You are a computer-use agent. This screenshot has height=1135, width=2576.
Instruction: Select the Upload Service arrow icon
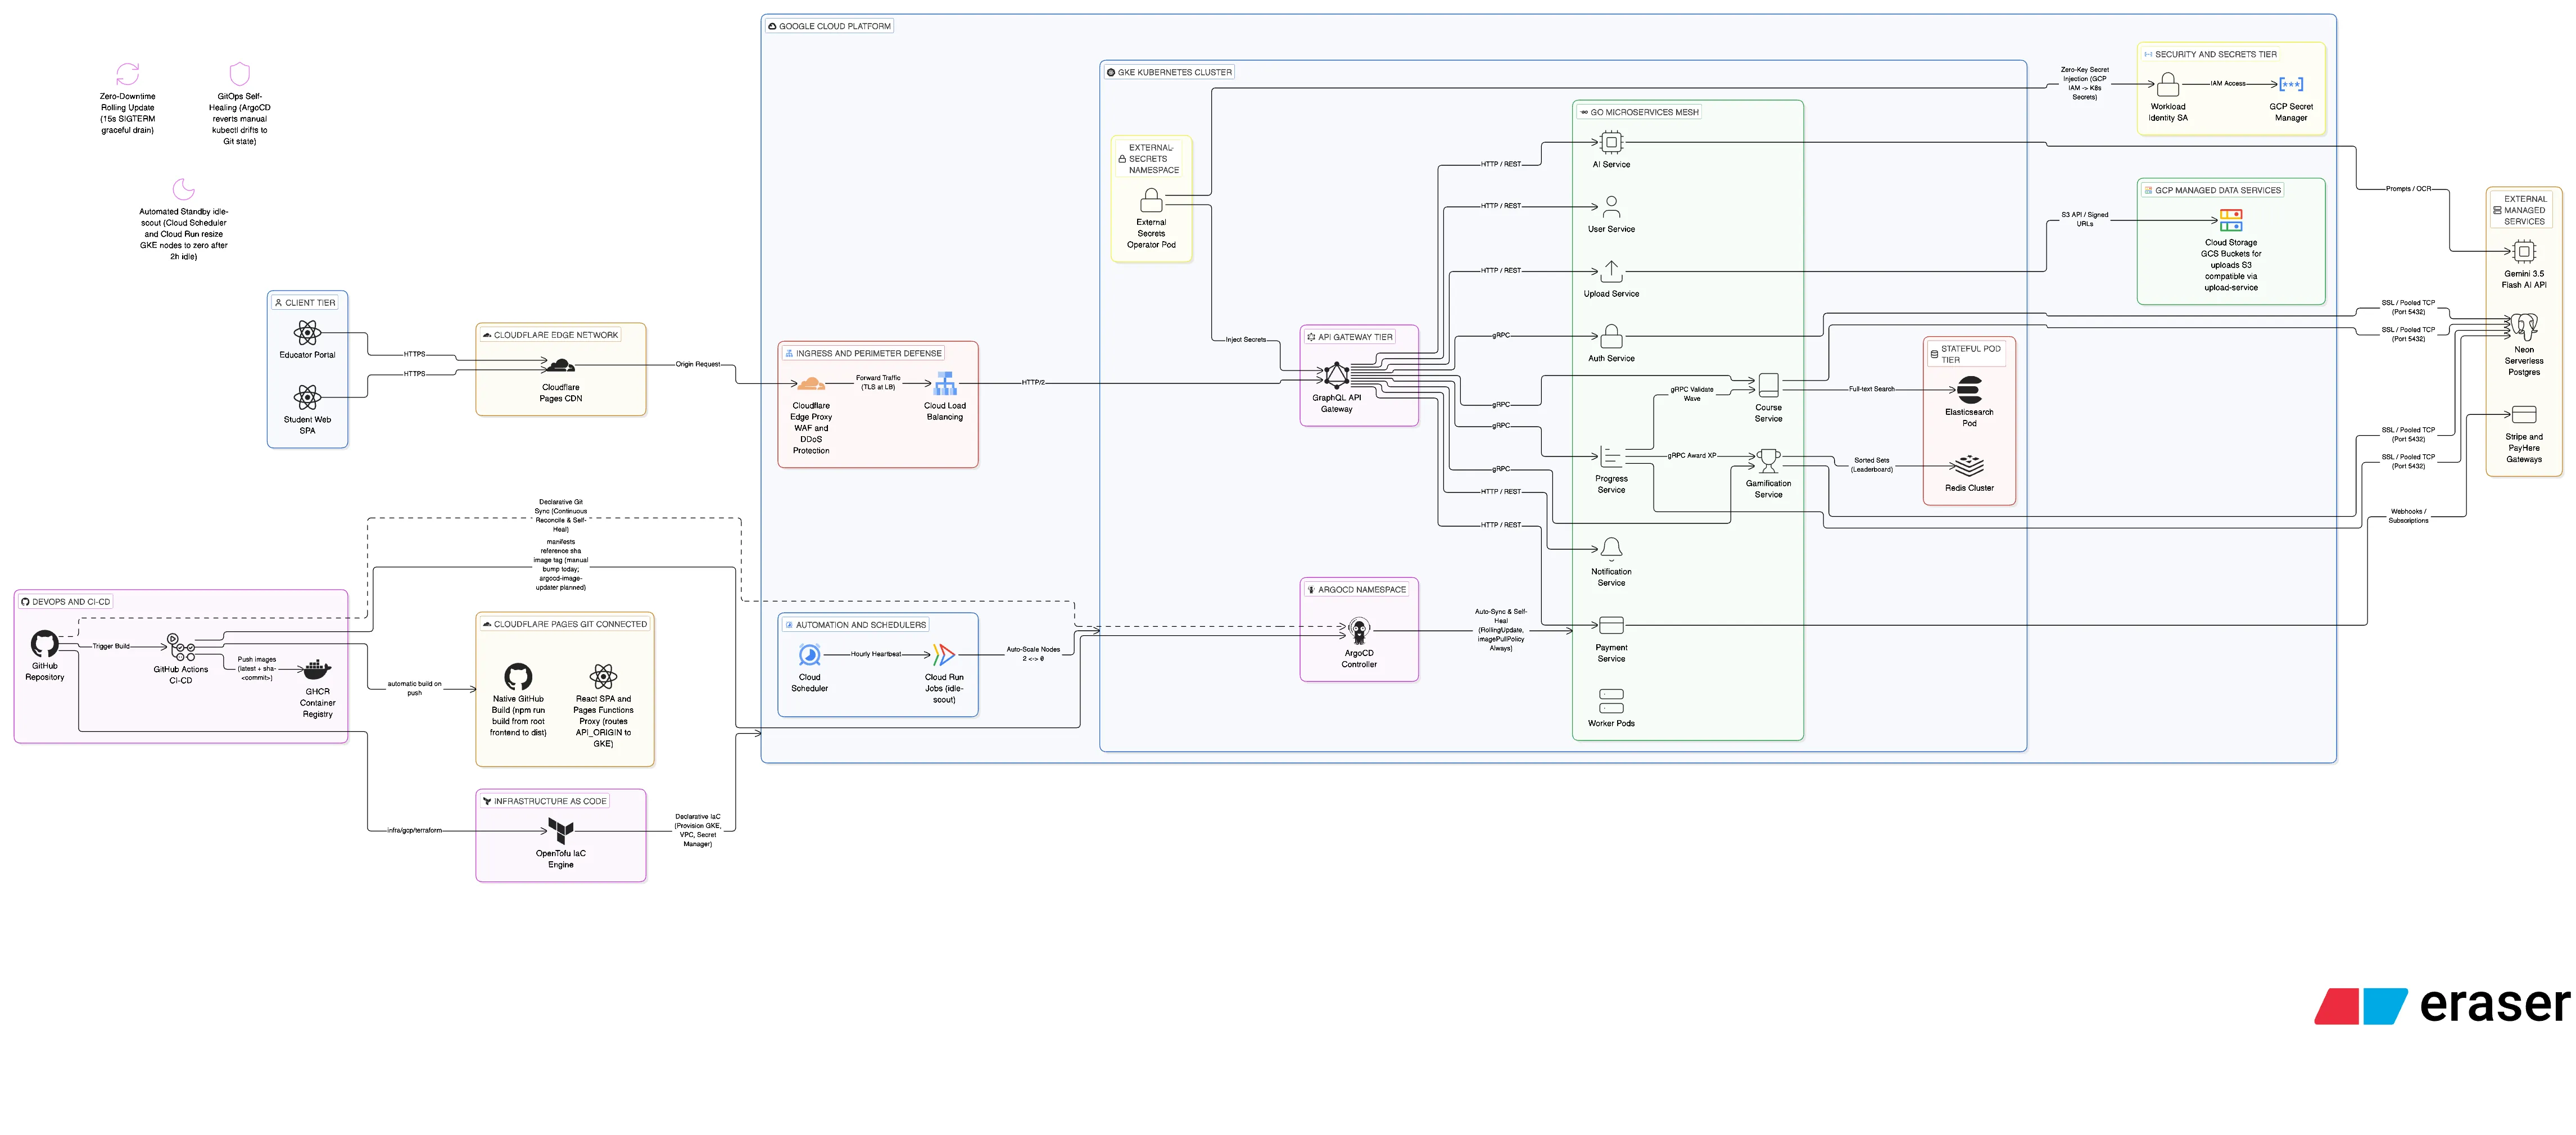[x=1611, y=272]
